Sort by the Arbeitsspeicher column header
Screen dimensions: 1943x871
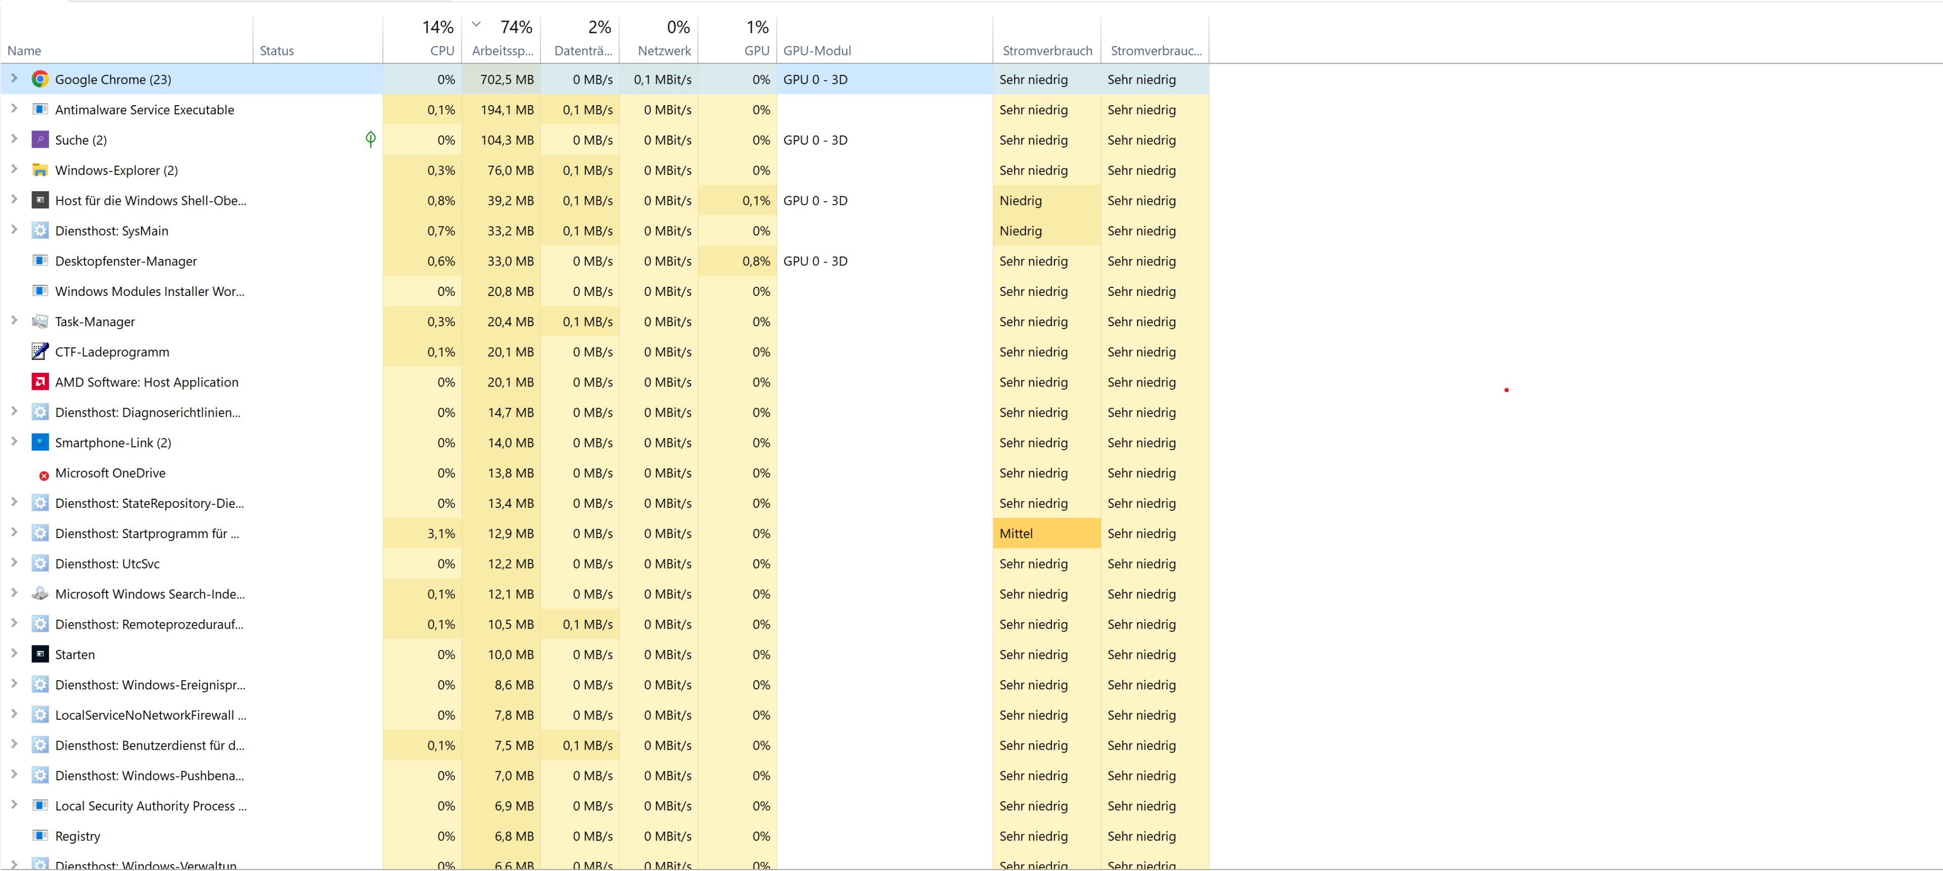coord(502,51)
